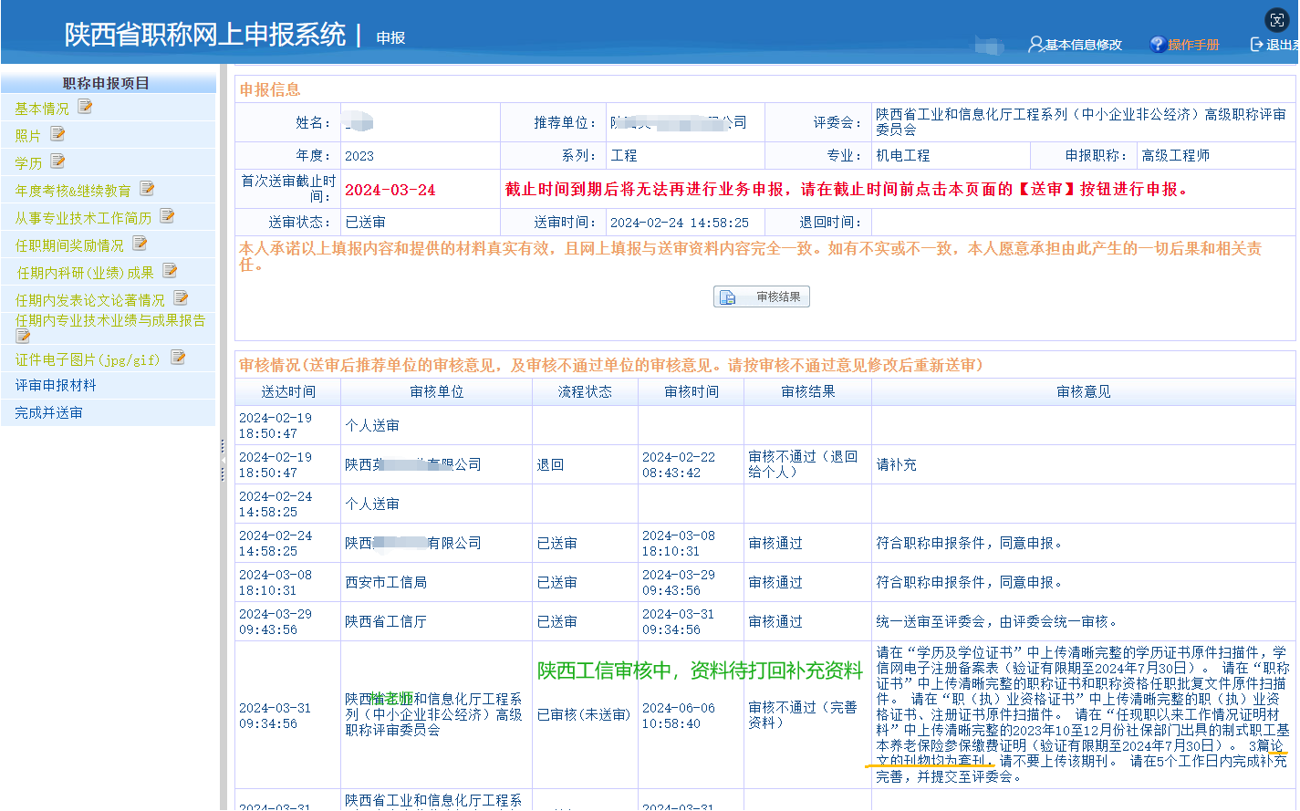This screenshot has width=1300, height=811.
Task: Click the edit icon next to 照片
Action: 57,134
